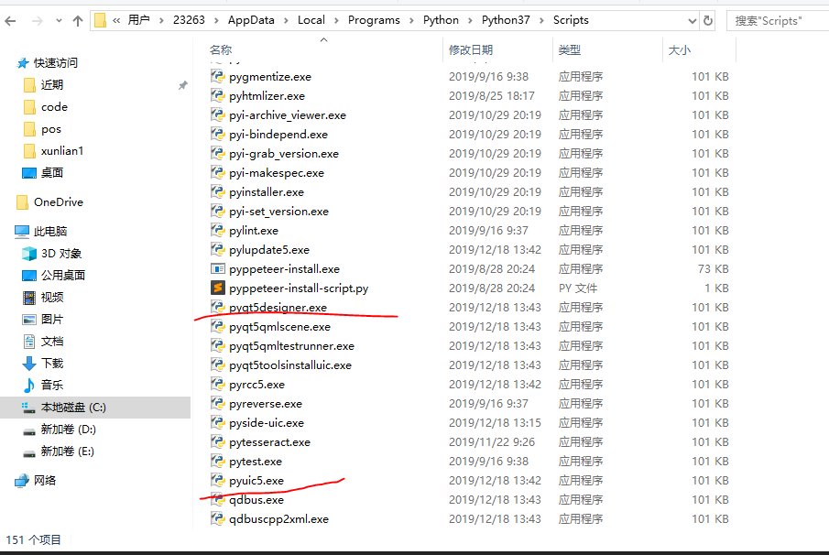Select pyhtmlizer.exe in file list
829x555 pixels.
pyautogui.click(x=267, y=96)
